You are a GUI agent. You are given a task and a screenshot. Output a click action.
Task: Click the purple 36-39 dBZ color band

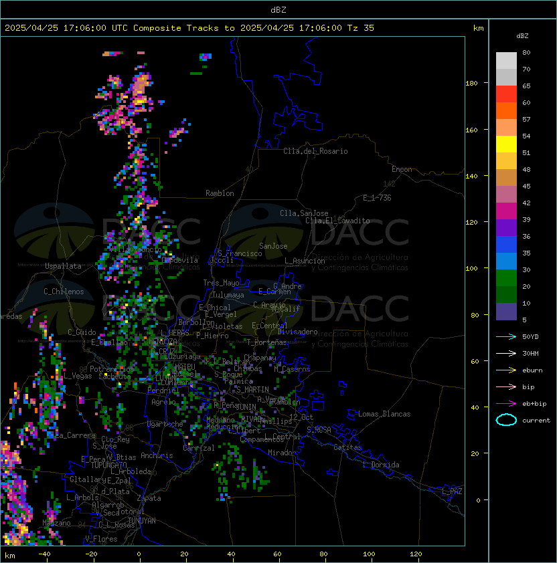[506, 227]
